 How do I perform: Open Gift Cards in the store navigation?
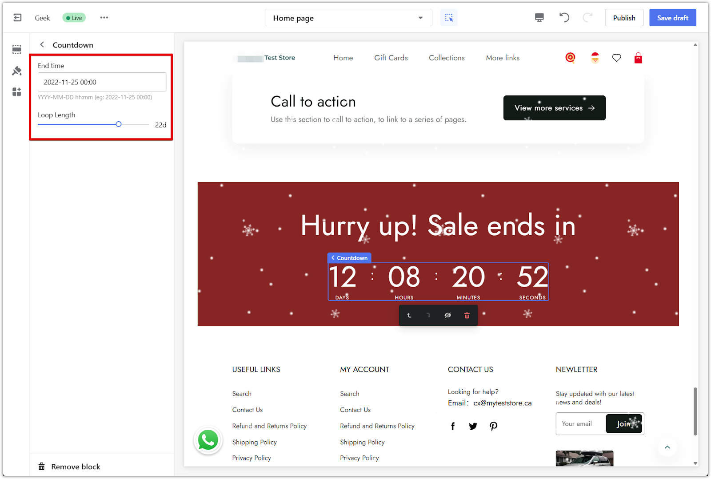391,58
